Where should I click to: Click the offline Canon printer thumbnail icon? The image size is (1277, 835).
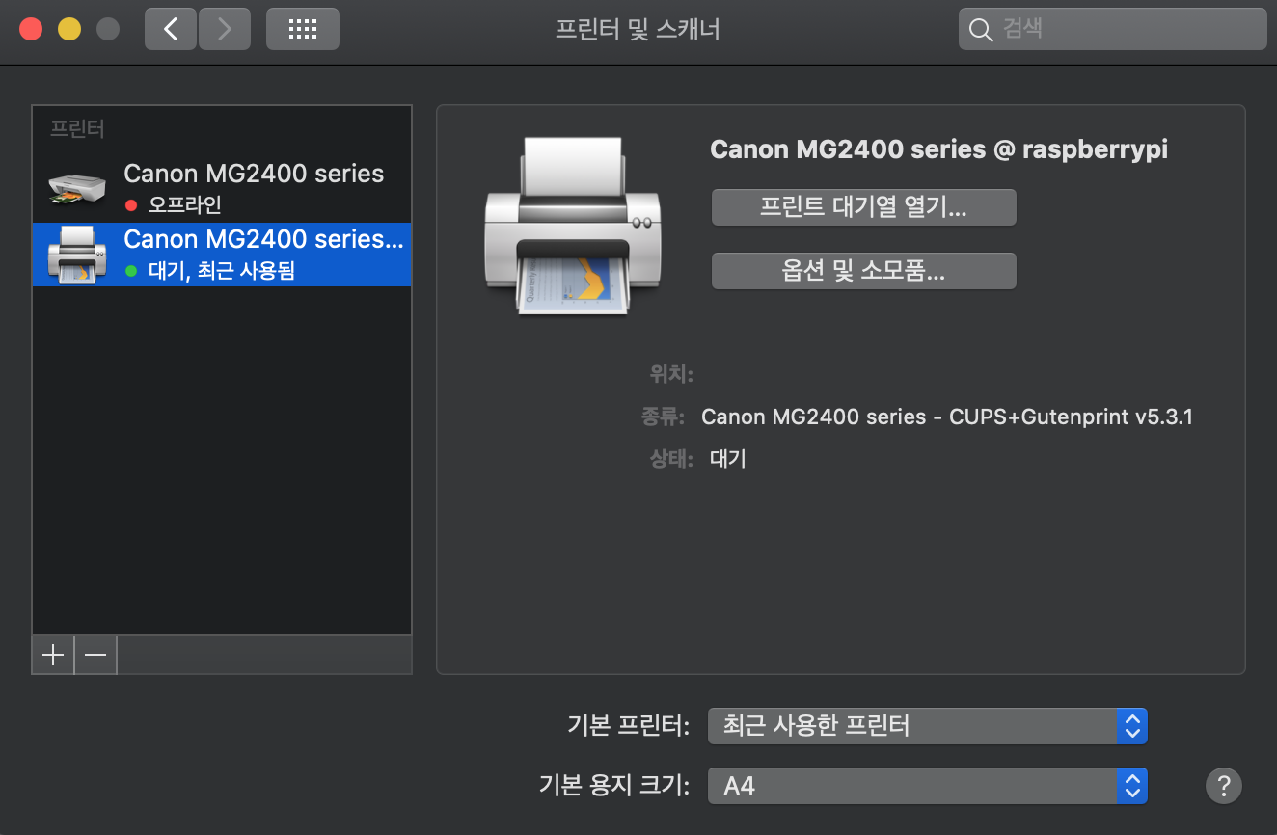tap(77, 189)
